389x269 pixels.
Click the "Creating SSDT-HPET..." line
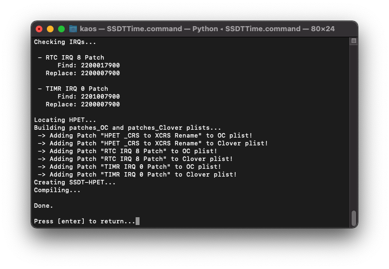pos(75,182)
